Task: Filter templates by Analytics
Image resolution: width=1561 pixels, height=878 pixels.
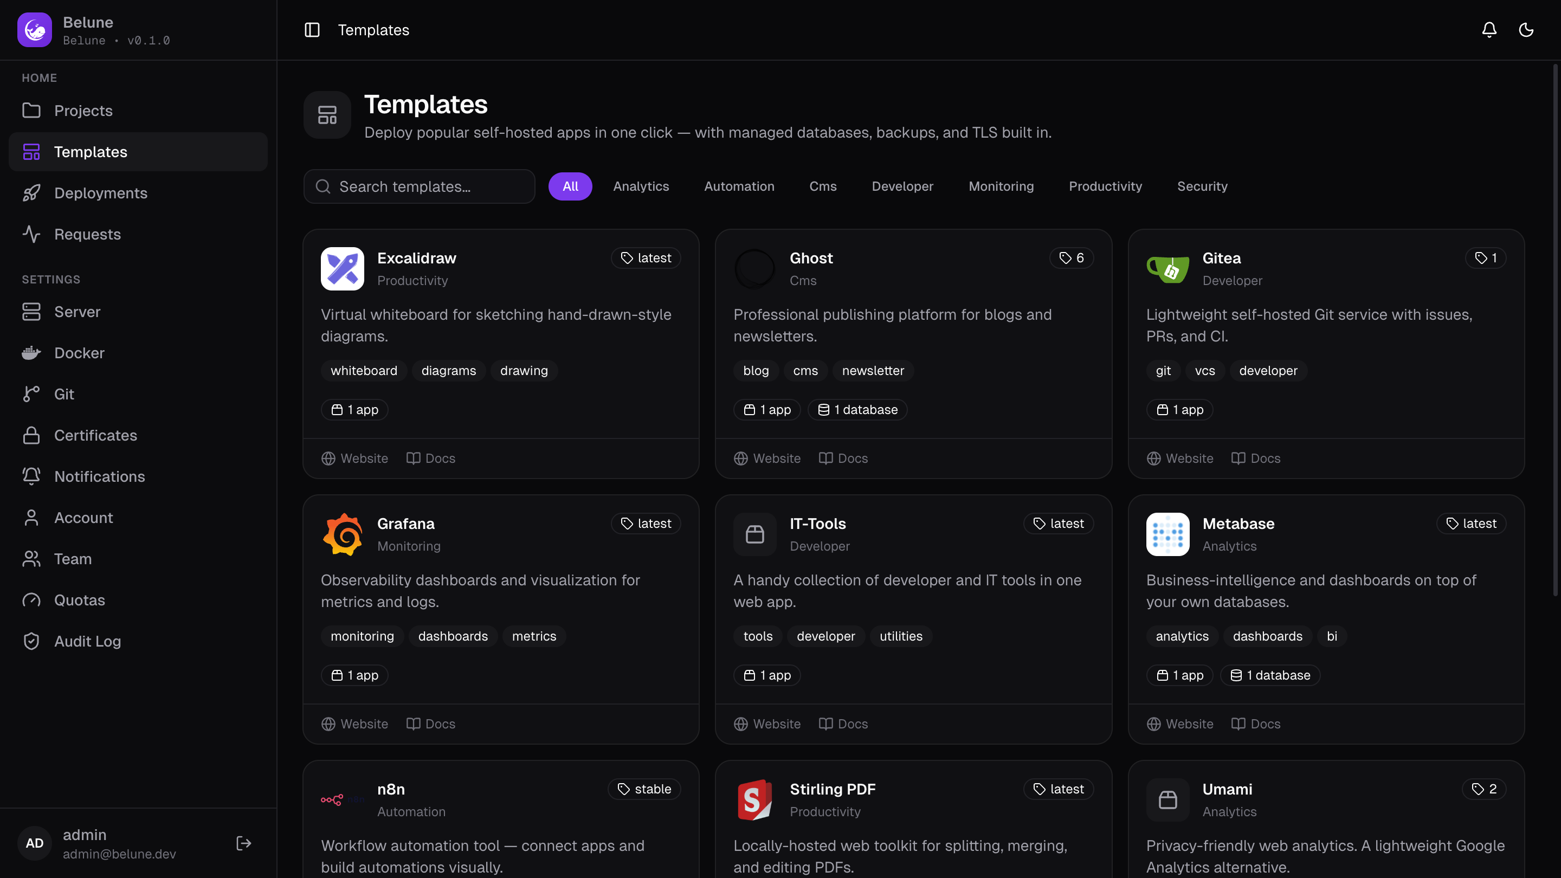Action: tap(641, 186)
